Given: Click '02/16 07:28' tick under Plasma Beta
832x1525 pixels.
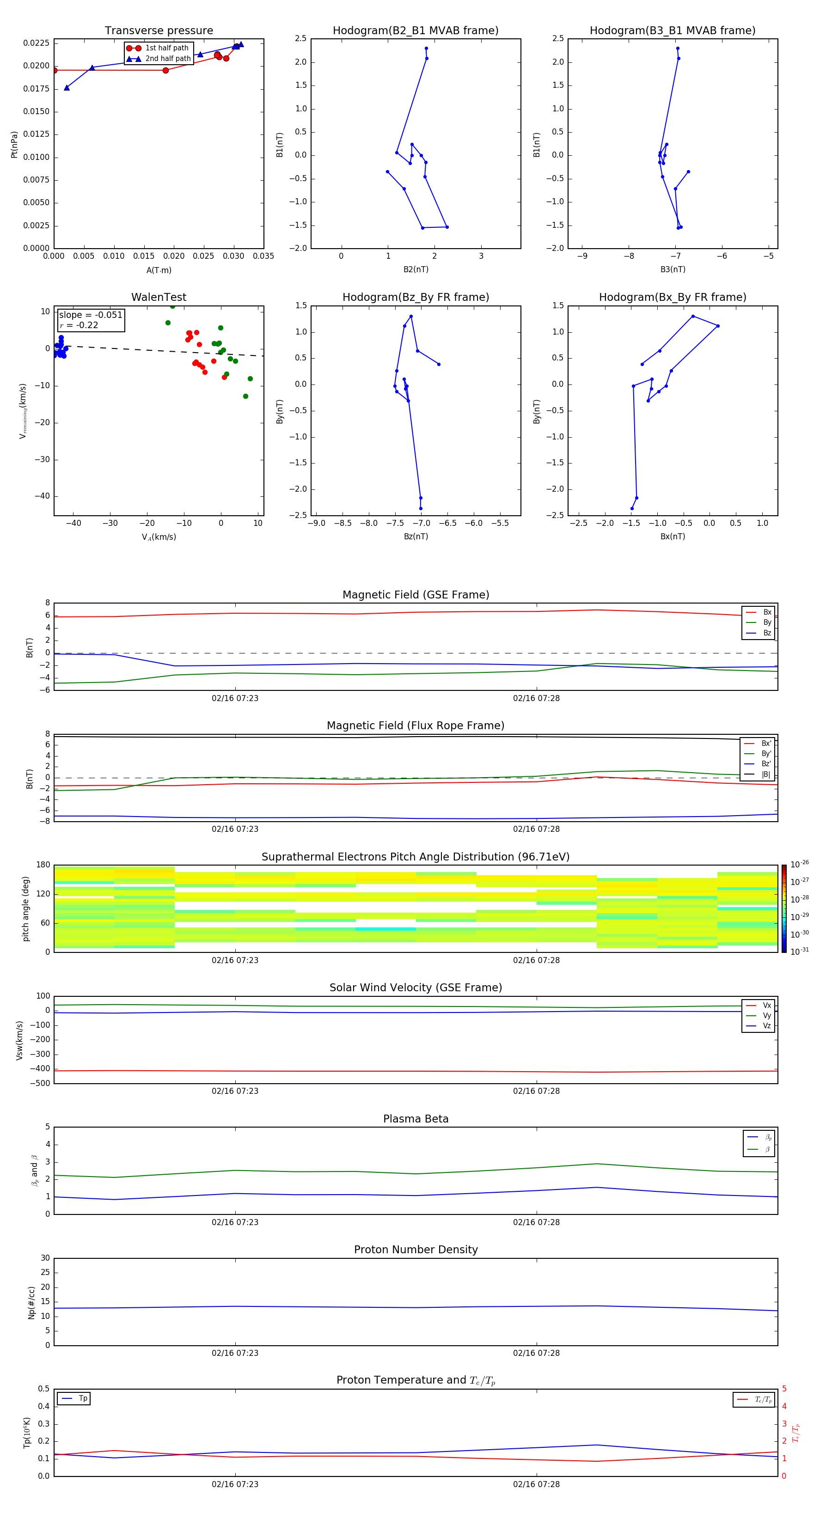Looking at the screenshot, I should 537,1222.
